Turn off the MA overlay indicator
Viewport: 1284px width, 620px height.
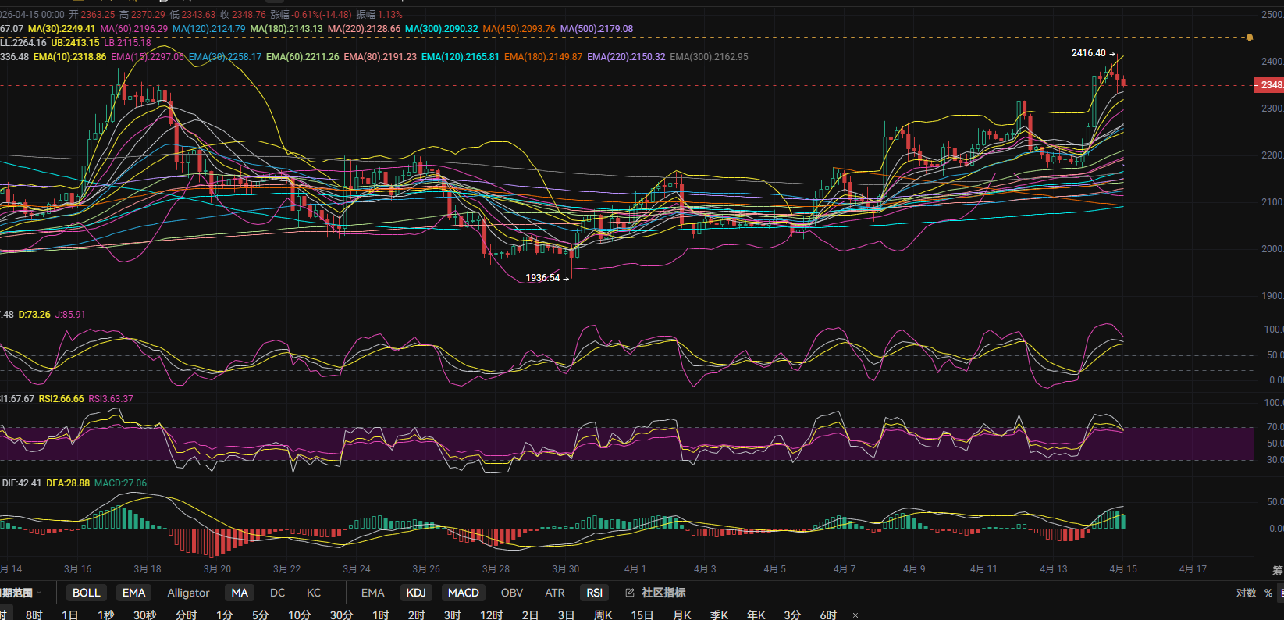240,593
